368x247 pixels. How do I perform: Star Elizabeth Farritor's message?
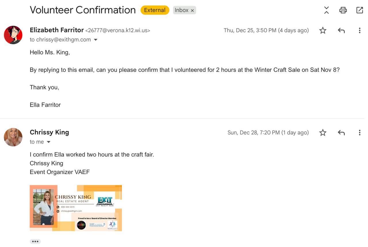[323, 30]
